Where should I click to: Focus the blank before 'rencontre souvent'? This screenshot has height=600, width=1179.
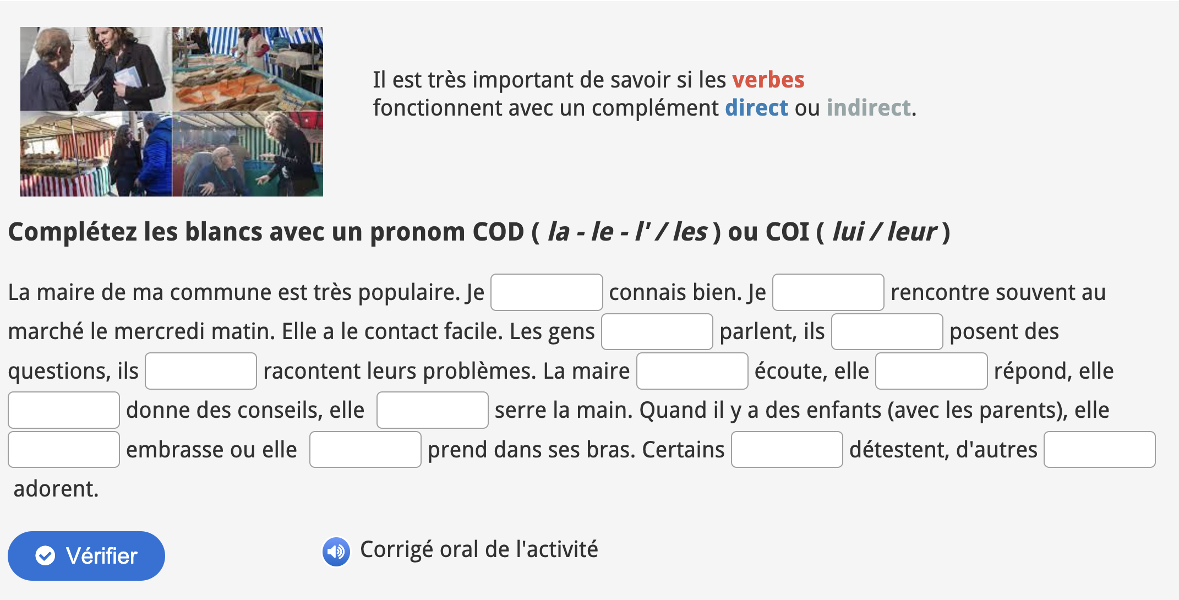tap(828, 292)
